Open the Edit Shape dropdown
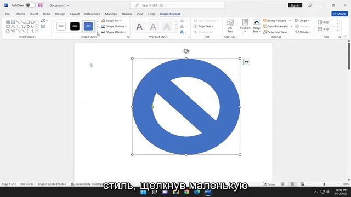This screenshot has height=197, width=351. click(x=44, y=21)
